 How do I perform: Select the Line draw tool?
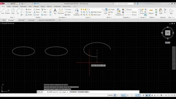pyautogui.click(x=2, y=11)
